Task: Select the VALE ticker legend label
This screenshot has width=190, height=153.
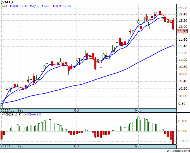Action: click(4, 6)
